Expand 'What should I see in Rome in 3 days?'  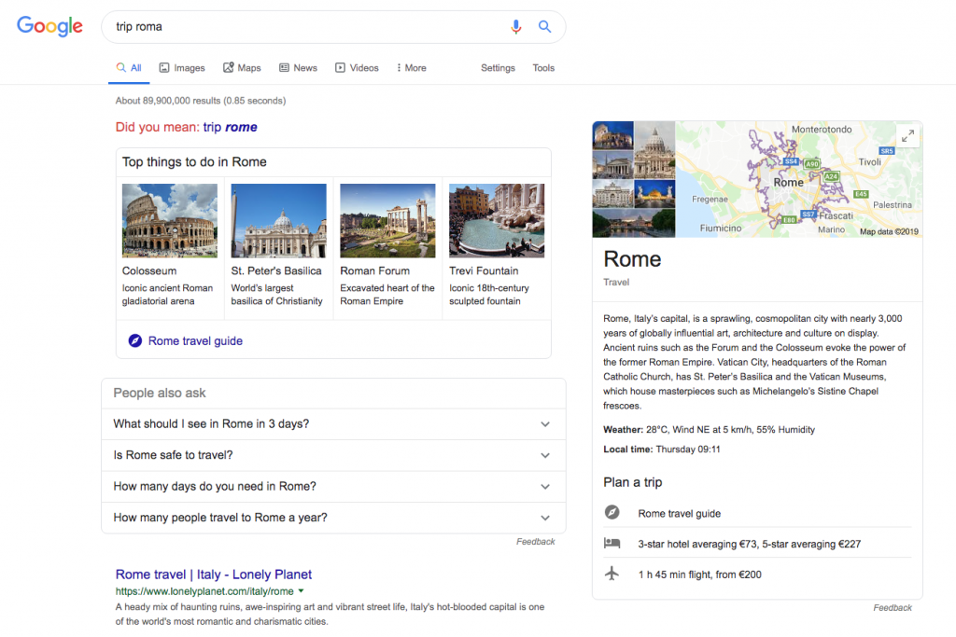[x=333, y=423]
